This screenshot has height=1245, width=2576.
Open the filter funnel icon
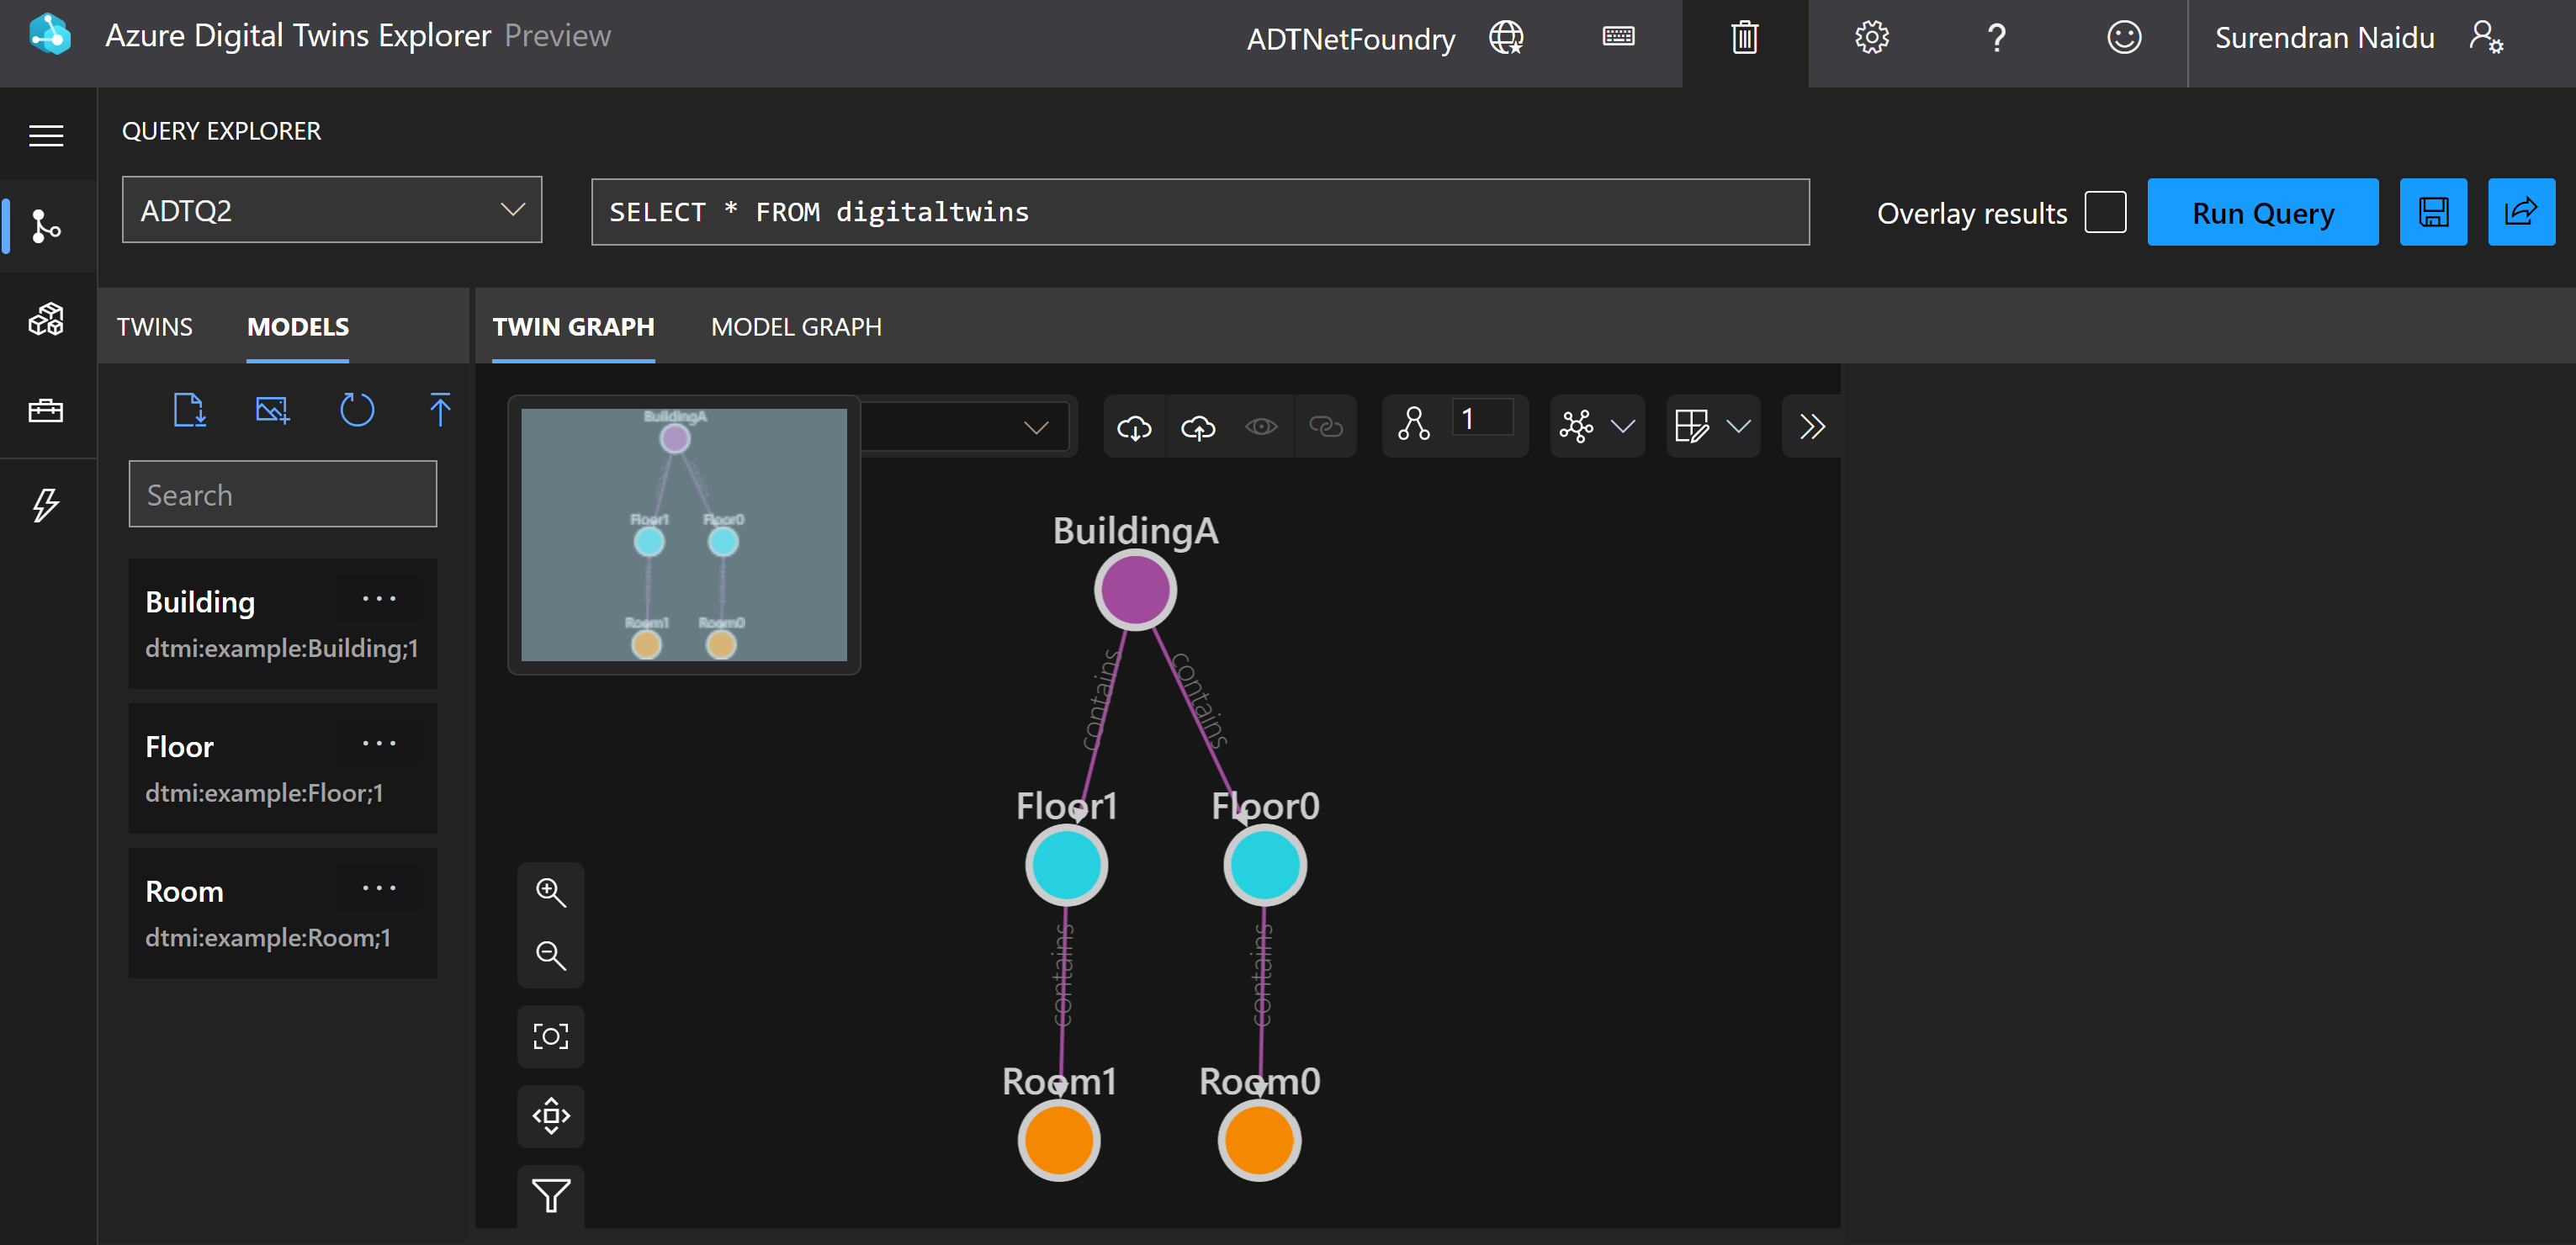[x=551, y=1196]
